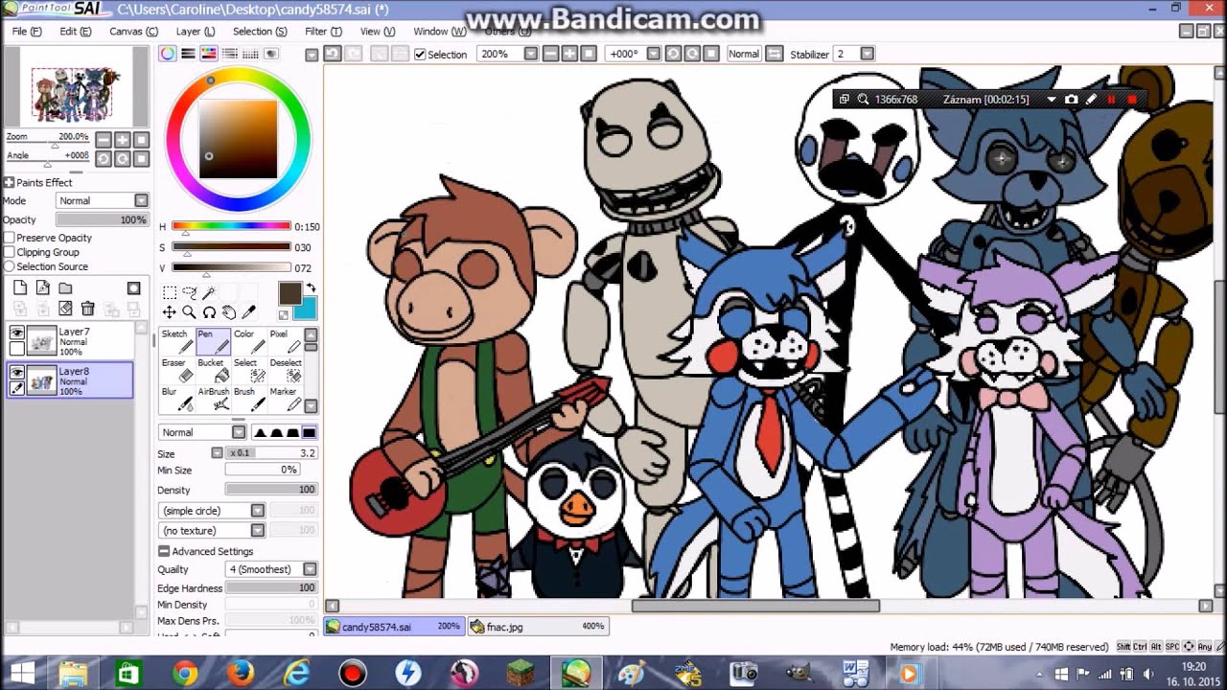Screen dimensions: 1227x690
Task: Click the undo arrow in toolbar
Action: [332, 55]
